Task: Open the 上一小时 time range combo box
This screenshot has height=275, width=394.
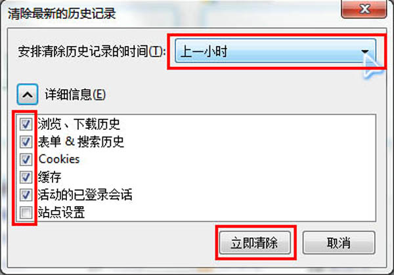Action: [275, 51]
